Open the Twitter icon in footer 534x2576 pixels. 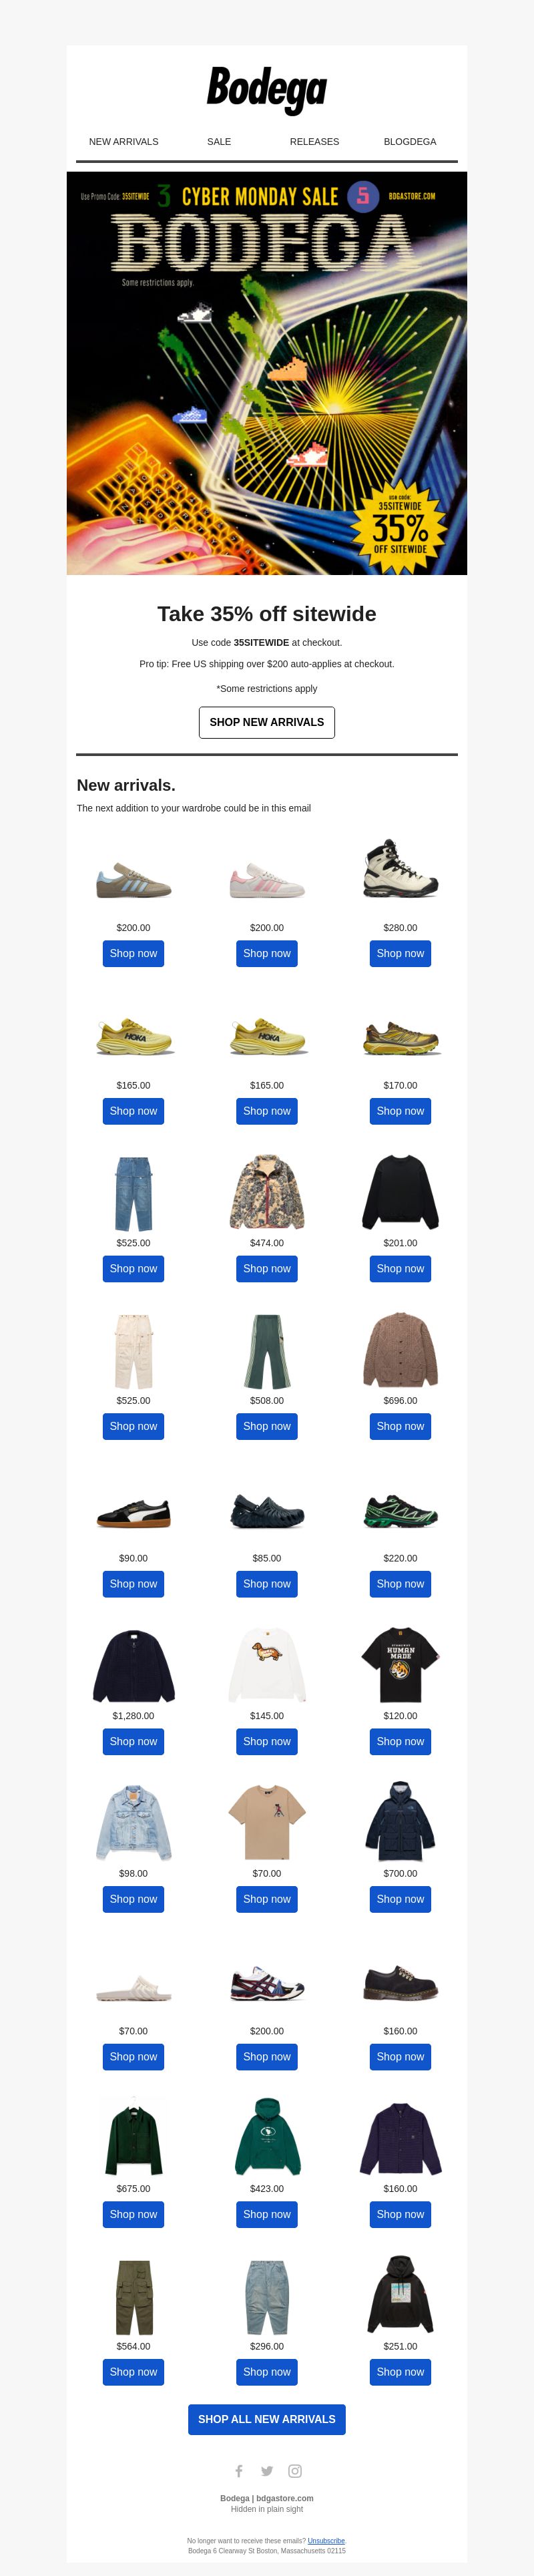tap(267, 2471)
